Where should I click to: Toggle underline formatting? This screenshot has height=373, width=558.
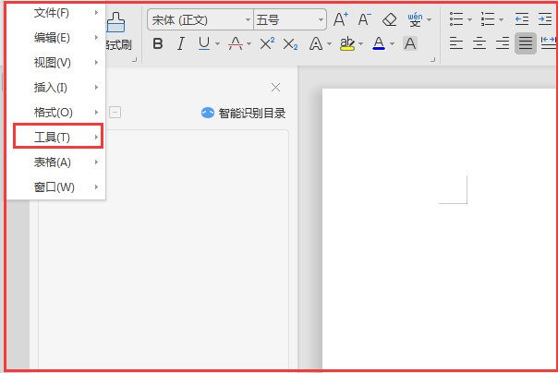pyautogui.click(x=204, y=44)
